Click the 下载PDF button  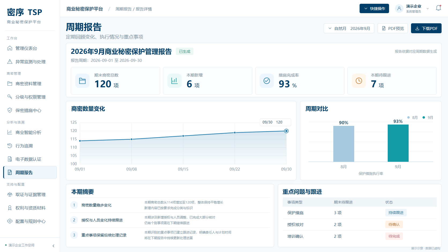[426, 28]
